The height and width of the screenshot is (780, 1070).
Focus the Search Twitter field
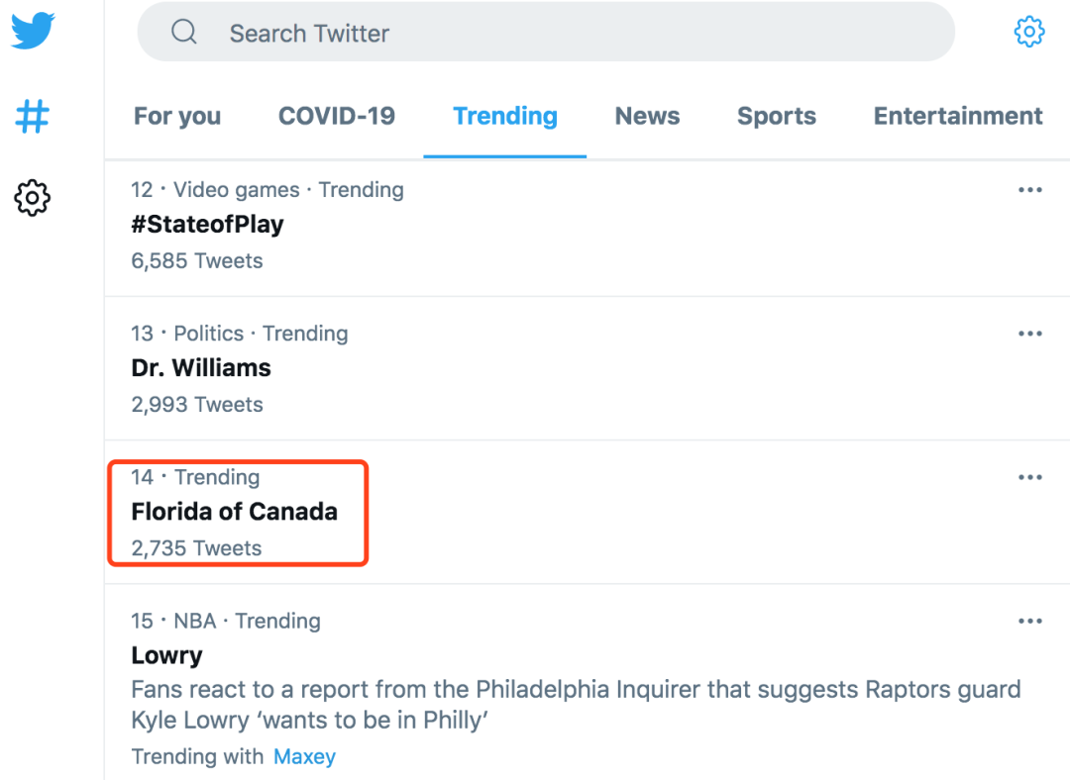(546, 32)
